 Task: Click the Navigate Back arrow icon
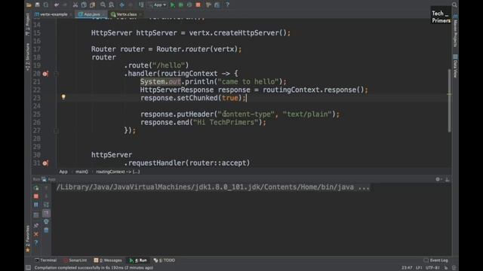pyautogui.click(x=122, y=5)
